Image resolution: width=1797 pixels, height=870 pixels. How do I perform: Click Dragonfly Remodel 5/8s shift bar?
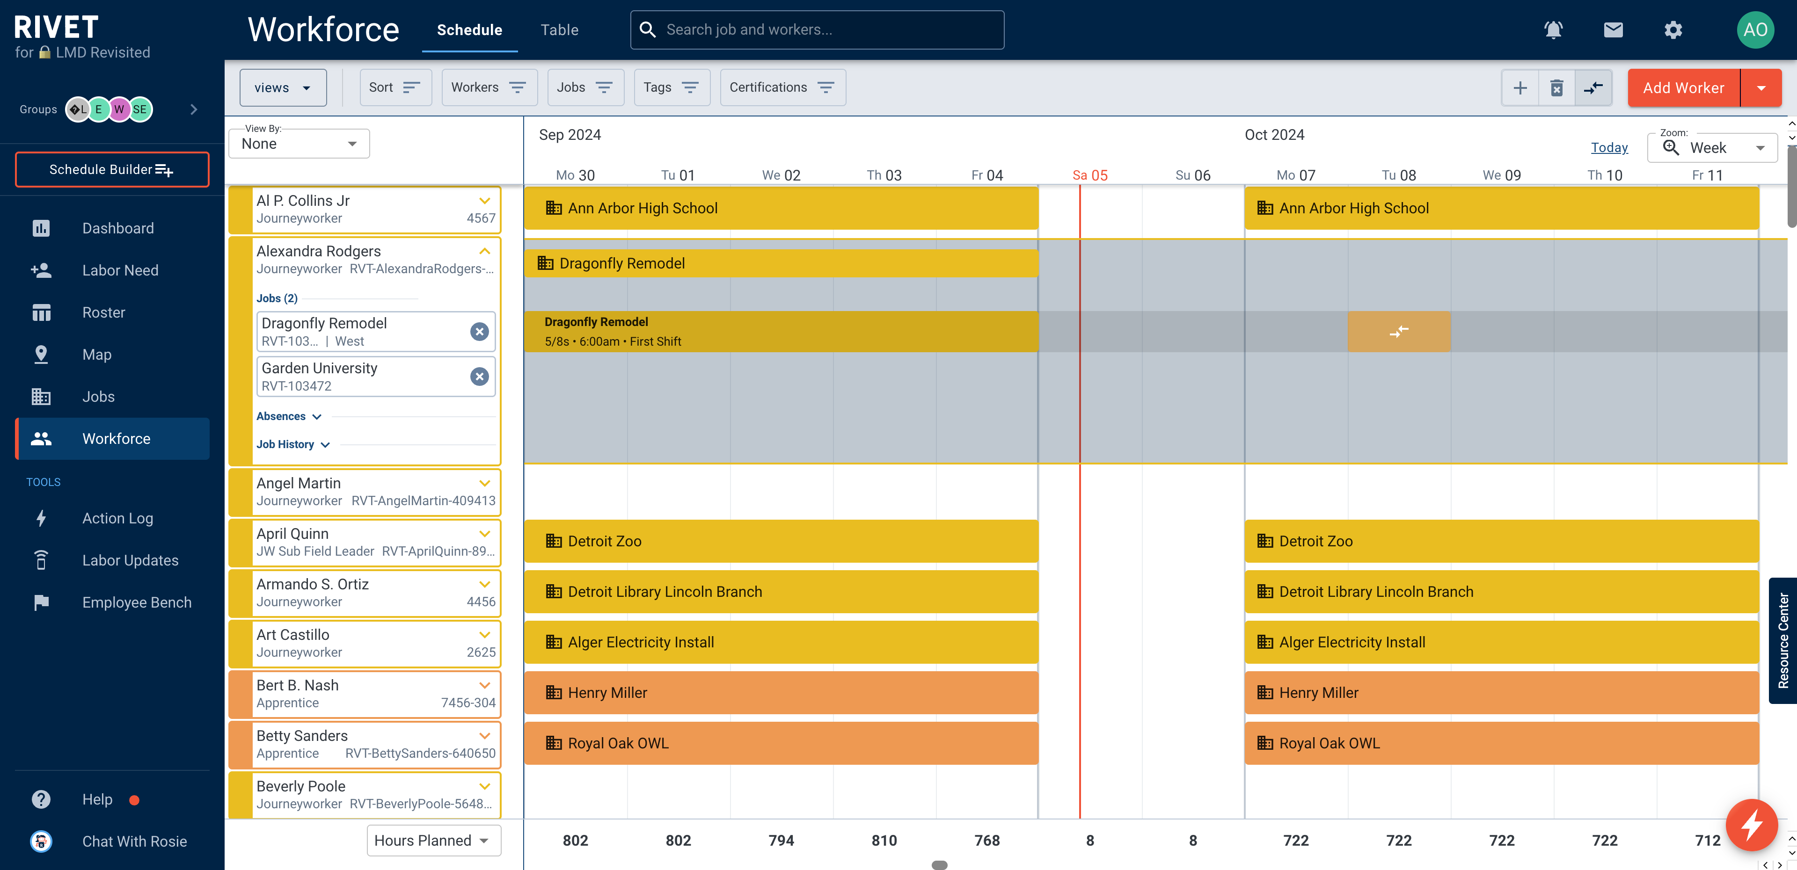pyautogui.click(x=781, y=332)
